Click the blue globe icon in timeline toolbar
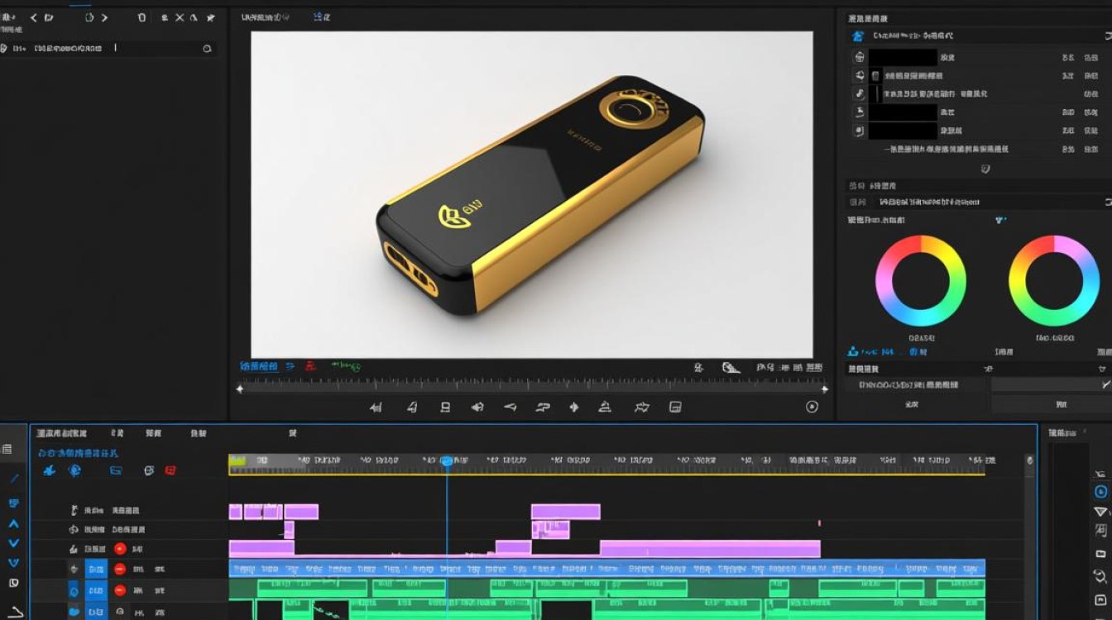This screenshot has width=1112, height=620. (74, 470)
